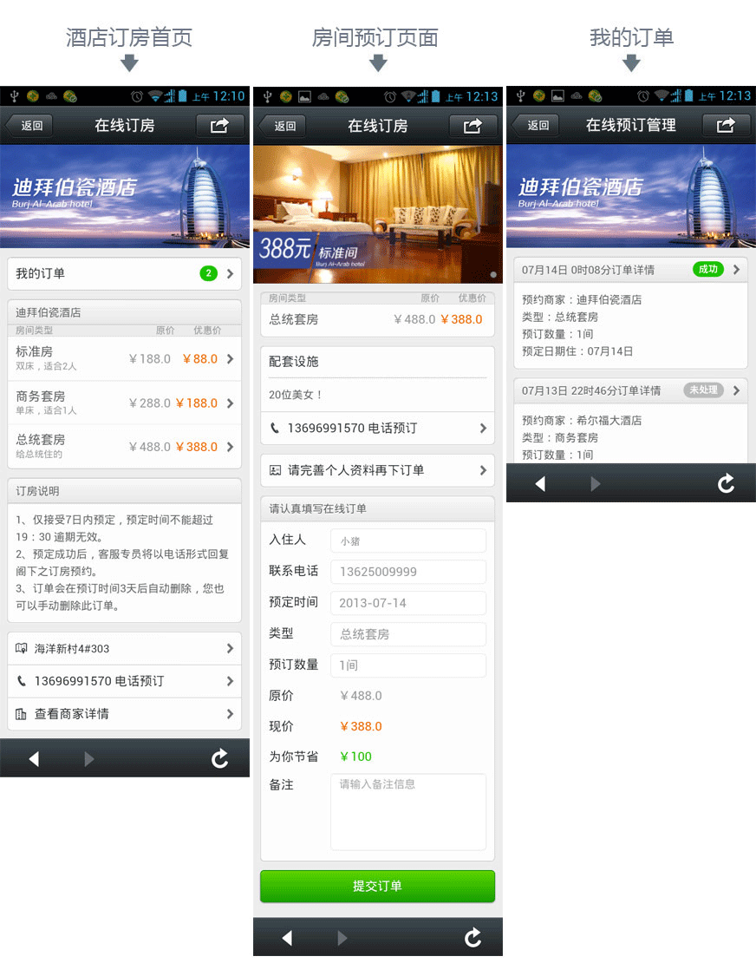
Task: Expand 商务套房 row chevron
Action: point(230,403)
